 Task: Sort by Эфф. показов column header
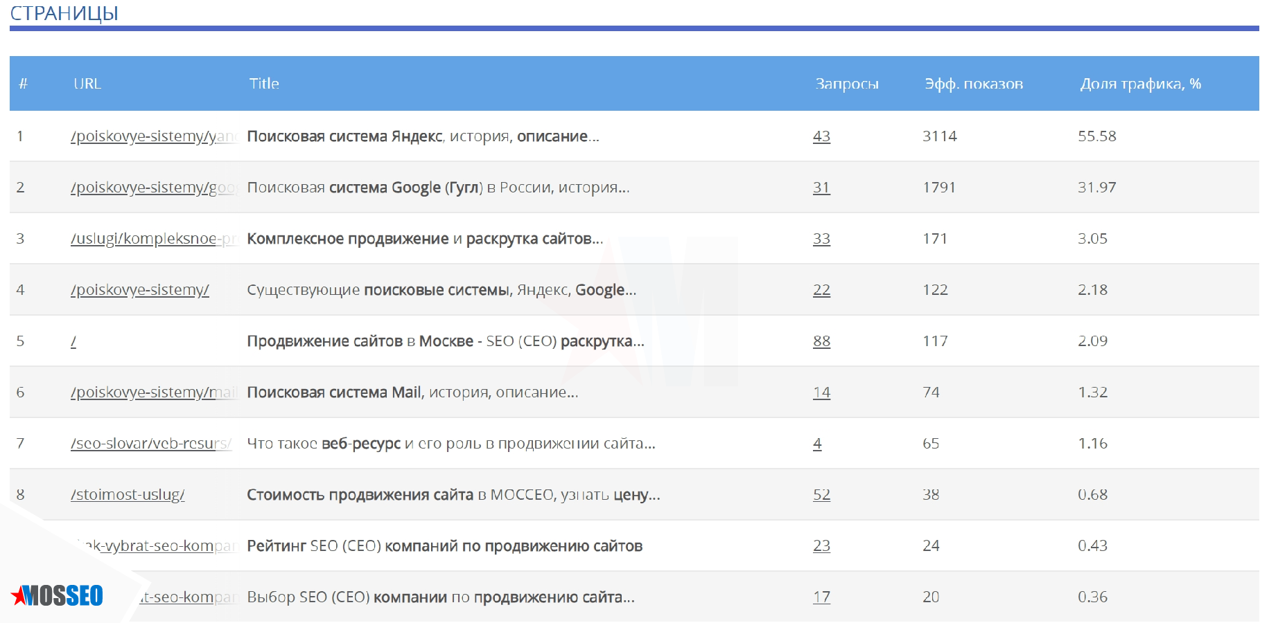coord(973,84)
